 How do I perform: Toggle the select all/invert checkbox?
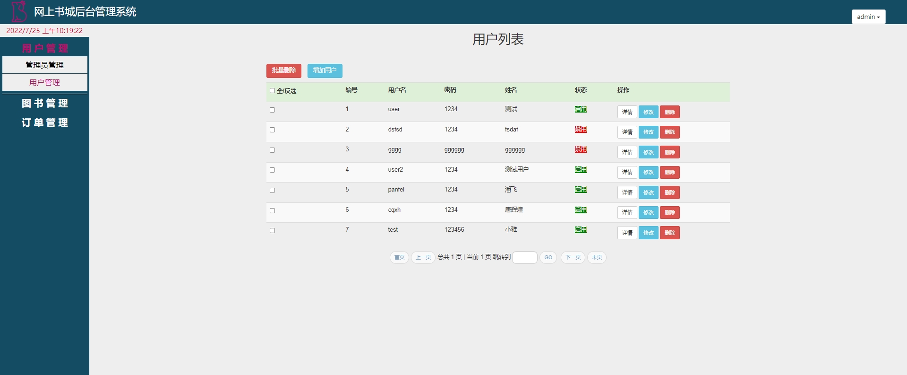[x=272, y=91]
